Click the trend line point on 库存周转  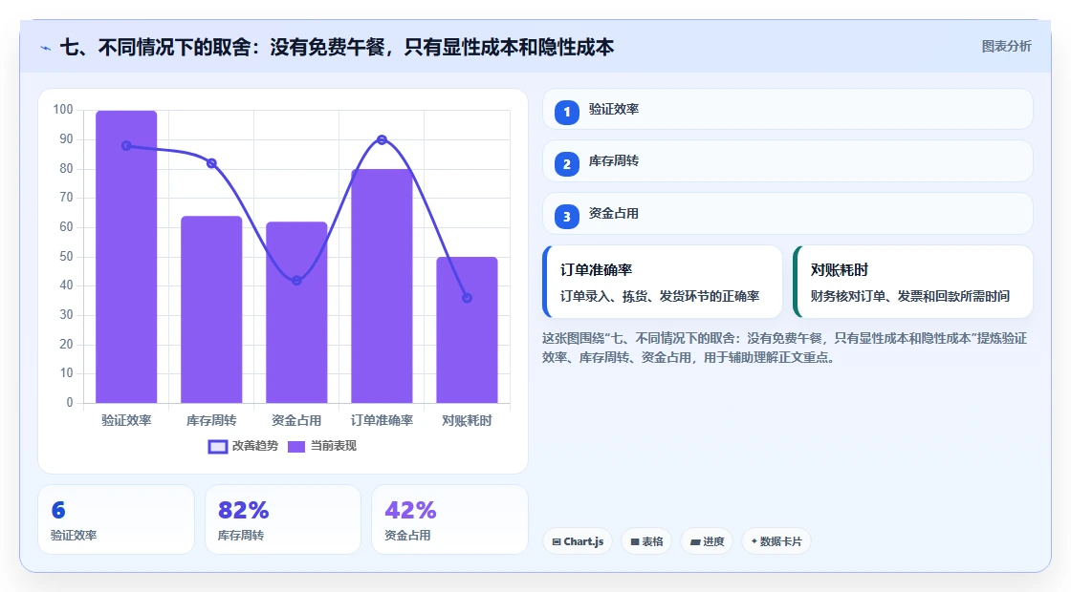[211, 163]
